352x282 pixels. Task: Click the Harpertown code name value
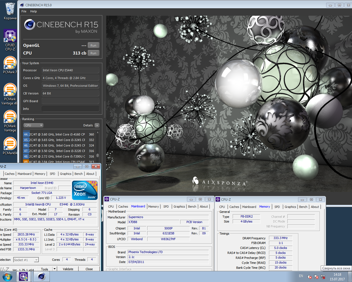(28, 188)
